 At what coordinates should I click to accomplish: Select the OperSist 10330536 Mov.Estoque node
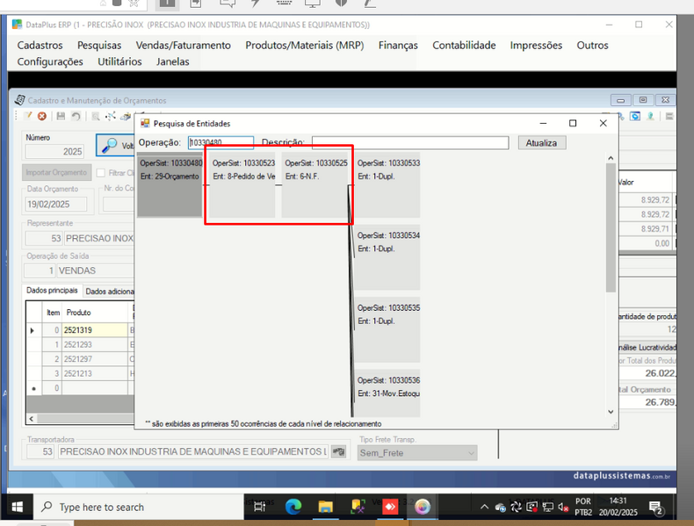coord(387,393)
